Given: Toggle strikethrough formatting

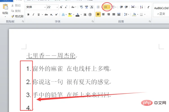Looking at the screenshot, I should click(46, 15).
